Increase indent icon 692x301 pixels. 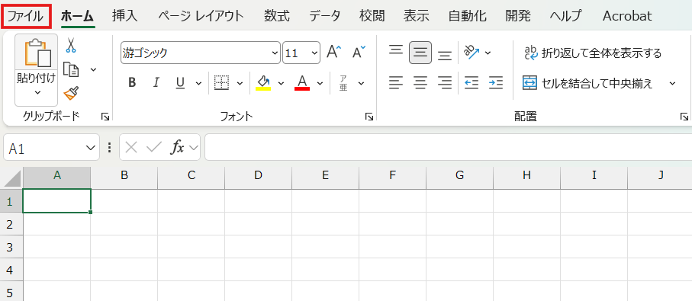point(496,82)
